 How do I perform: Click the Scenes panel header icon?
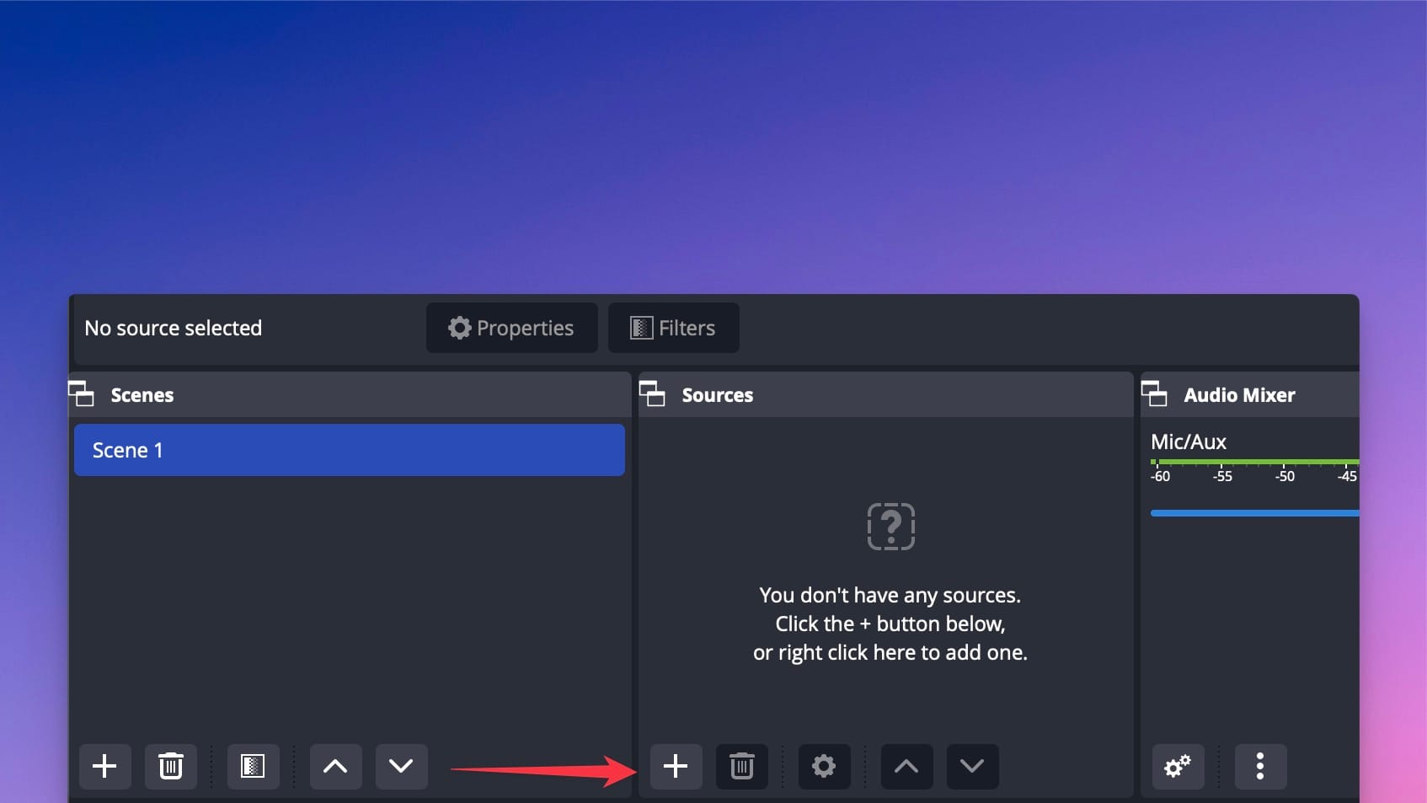point(82,393)
